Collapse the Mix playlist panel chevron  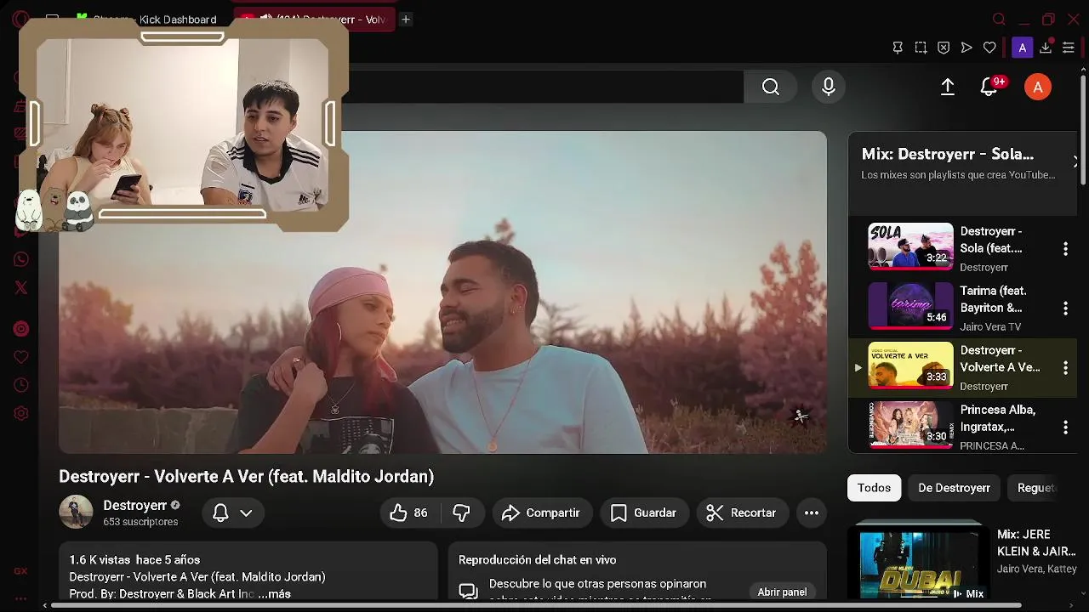1075,161
